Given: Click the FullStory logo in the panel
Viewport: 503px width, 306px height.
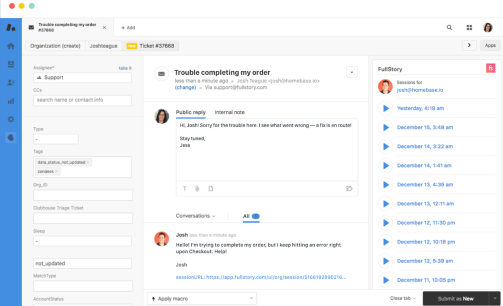Looking at the screenshot, I should pos(490,68).
